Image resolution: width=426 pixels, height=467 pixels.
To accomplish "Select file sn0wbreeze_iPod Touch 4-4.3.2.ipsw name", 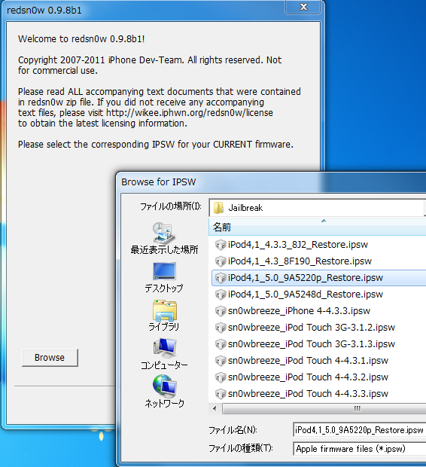I will click(308, 377).
